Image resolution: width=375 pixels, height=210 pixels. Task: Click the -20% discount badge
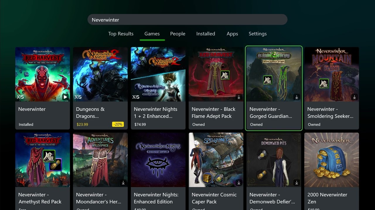pyautogui.click(x=118, y=124)
